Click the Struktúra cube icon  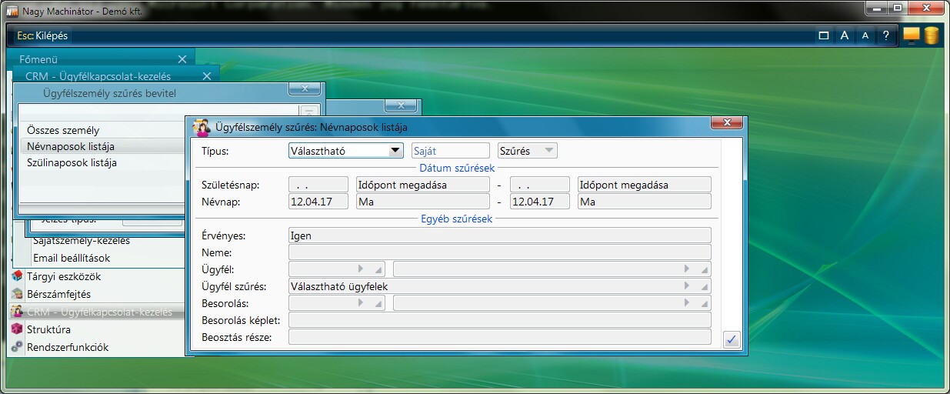click(17, 329)
